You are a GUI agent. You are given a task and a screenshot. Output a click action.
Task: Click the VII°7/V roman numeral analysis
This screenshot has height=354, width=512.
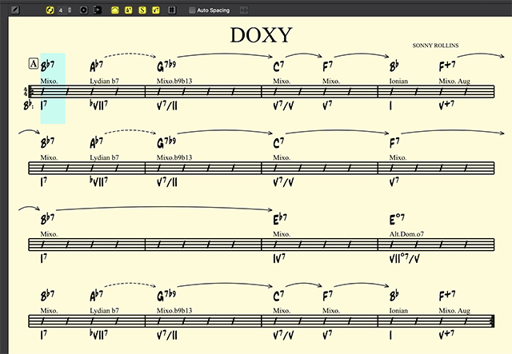tap(404, 259)
